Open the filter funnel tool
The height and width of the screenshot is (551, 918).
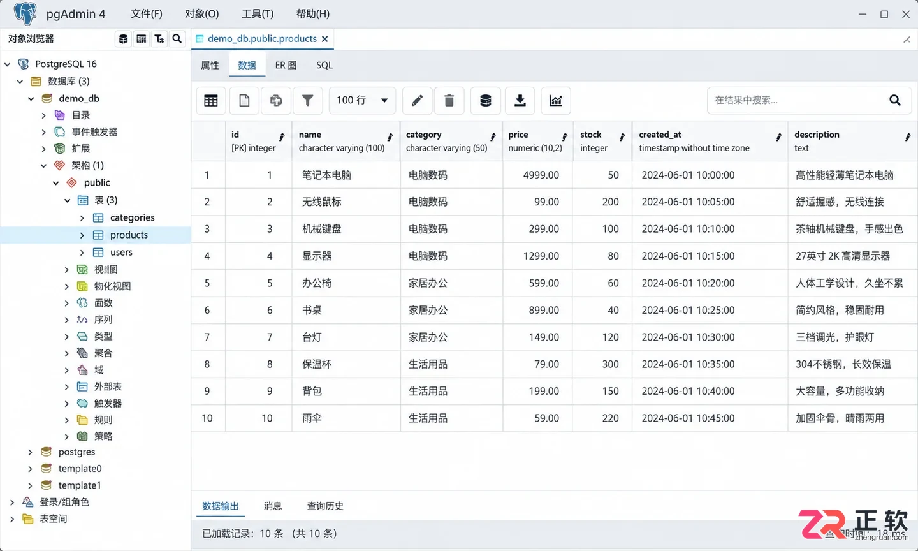point(308,101)
